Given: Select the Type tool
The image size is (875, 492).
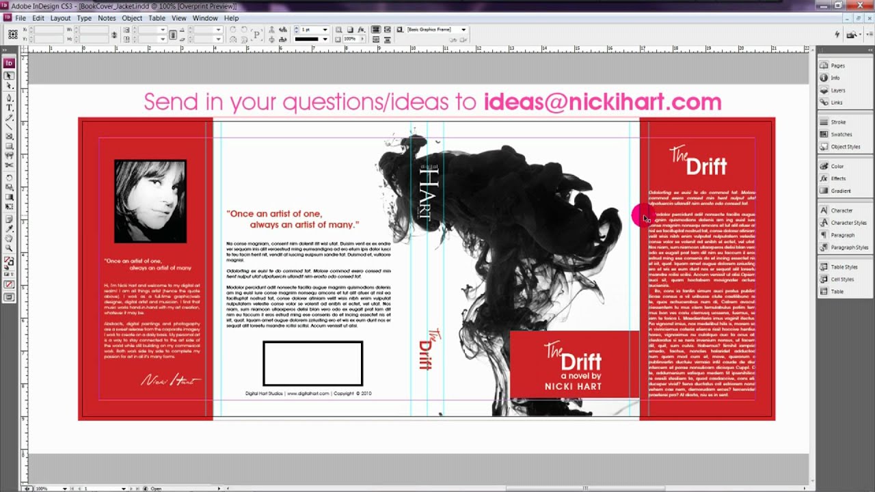Looking at the screenshot, I should pyautogui.click(x=10, y=108).
